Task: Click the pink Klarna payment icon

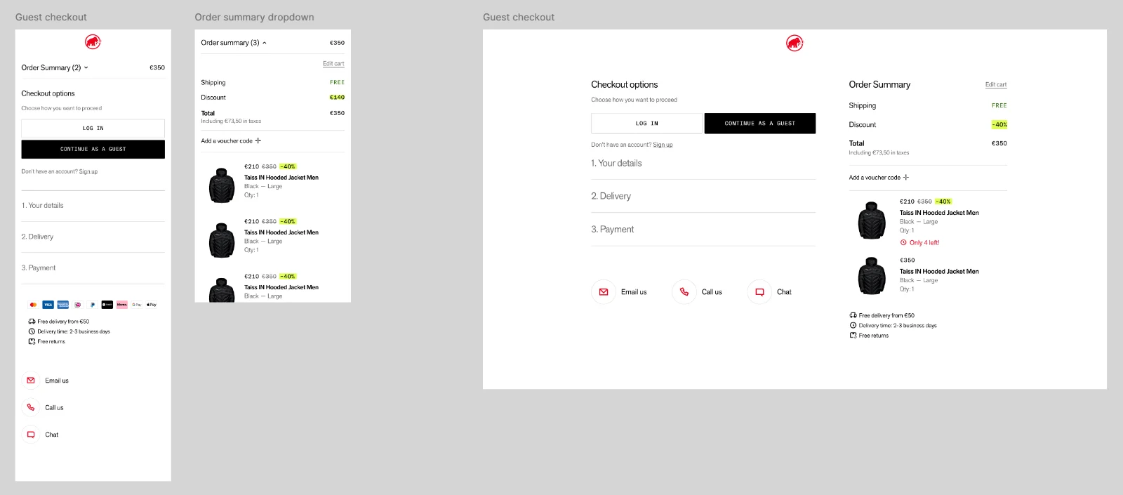Action: pos(122,305)
